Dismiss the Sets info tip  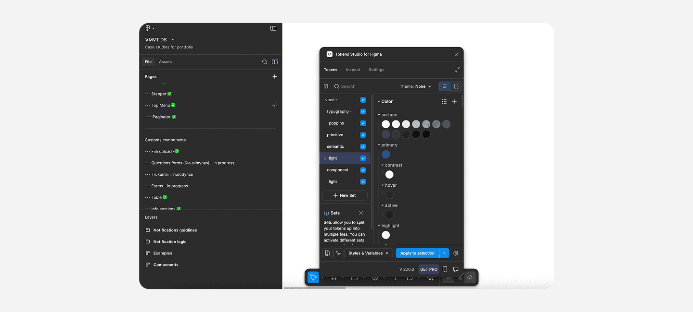click(361, 213)
